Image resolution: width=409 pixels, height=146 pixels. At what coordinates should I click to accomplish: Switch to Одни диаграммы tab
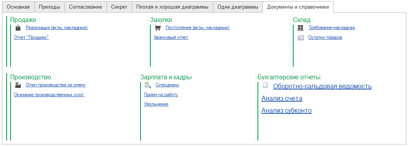[x=238, y=7]
